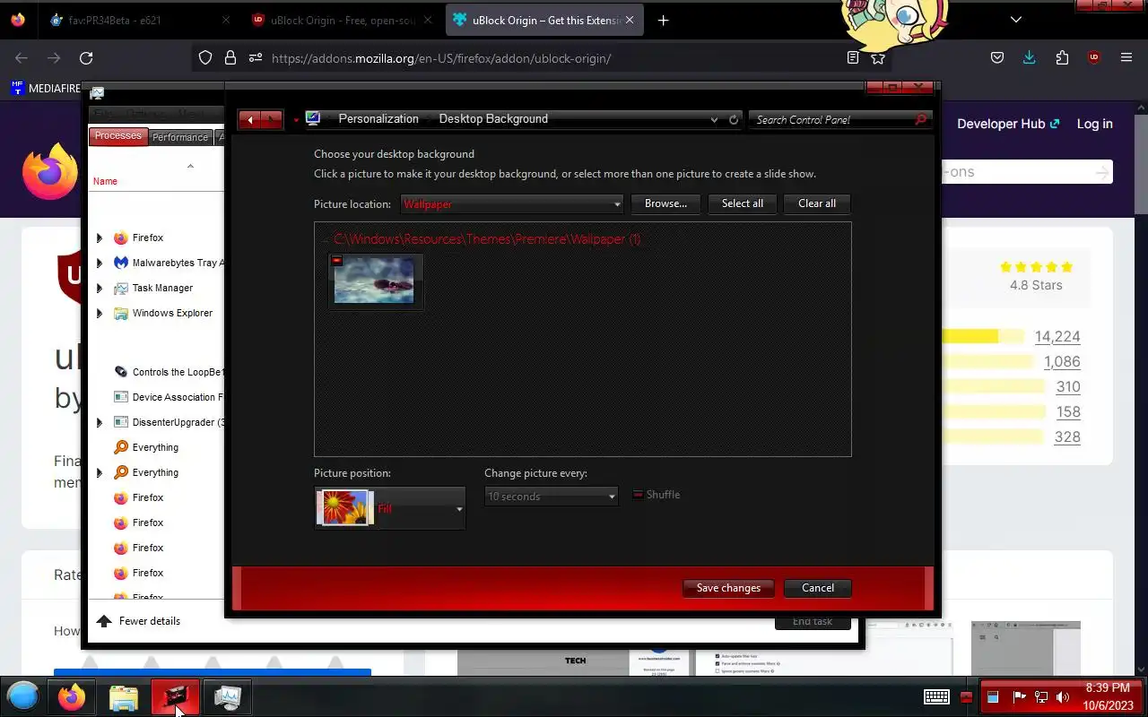Open MEDIAFIRE bookmark
The height and width of the screenshot is (717, 1148).
click(45, 88)
